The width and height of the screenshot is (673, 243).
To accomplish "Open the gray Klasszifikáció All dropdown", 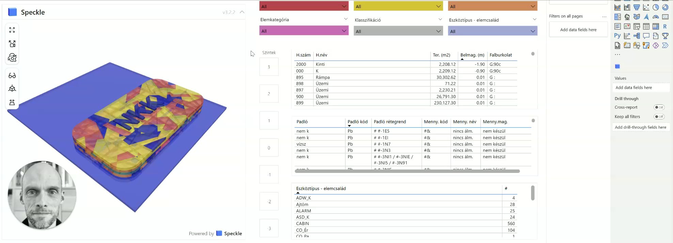I will point(398,31).
